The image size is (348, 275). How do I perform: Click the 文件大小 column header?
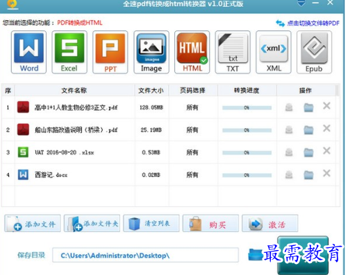point(151,90)
